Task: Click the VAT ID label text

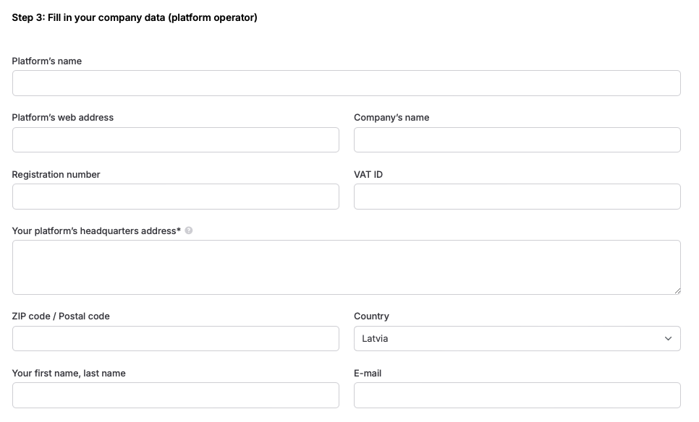Action: tap(368, 174)
